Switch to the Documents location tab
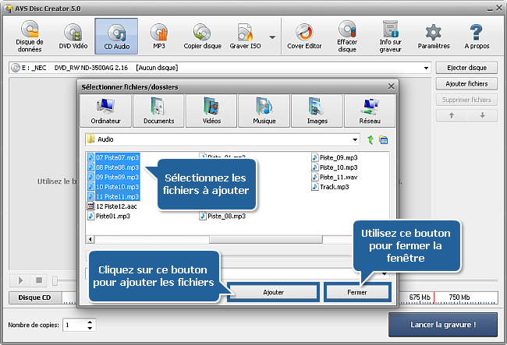The image size is (507, 345). click(x=158, y=111)
